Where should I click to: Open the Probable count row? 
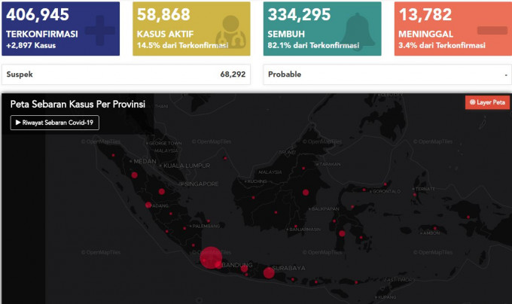(x=388, y=74)
